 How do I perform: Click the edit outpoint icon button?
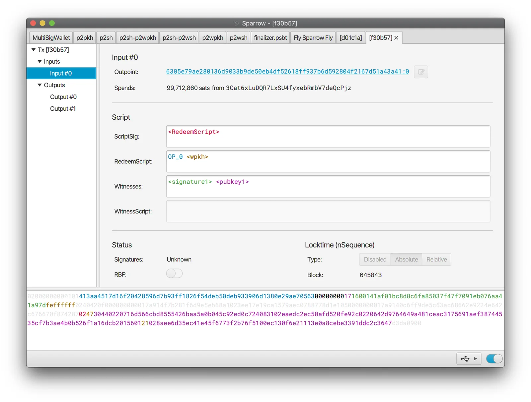[421, 72]
